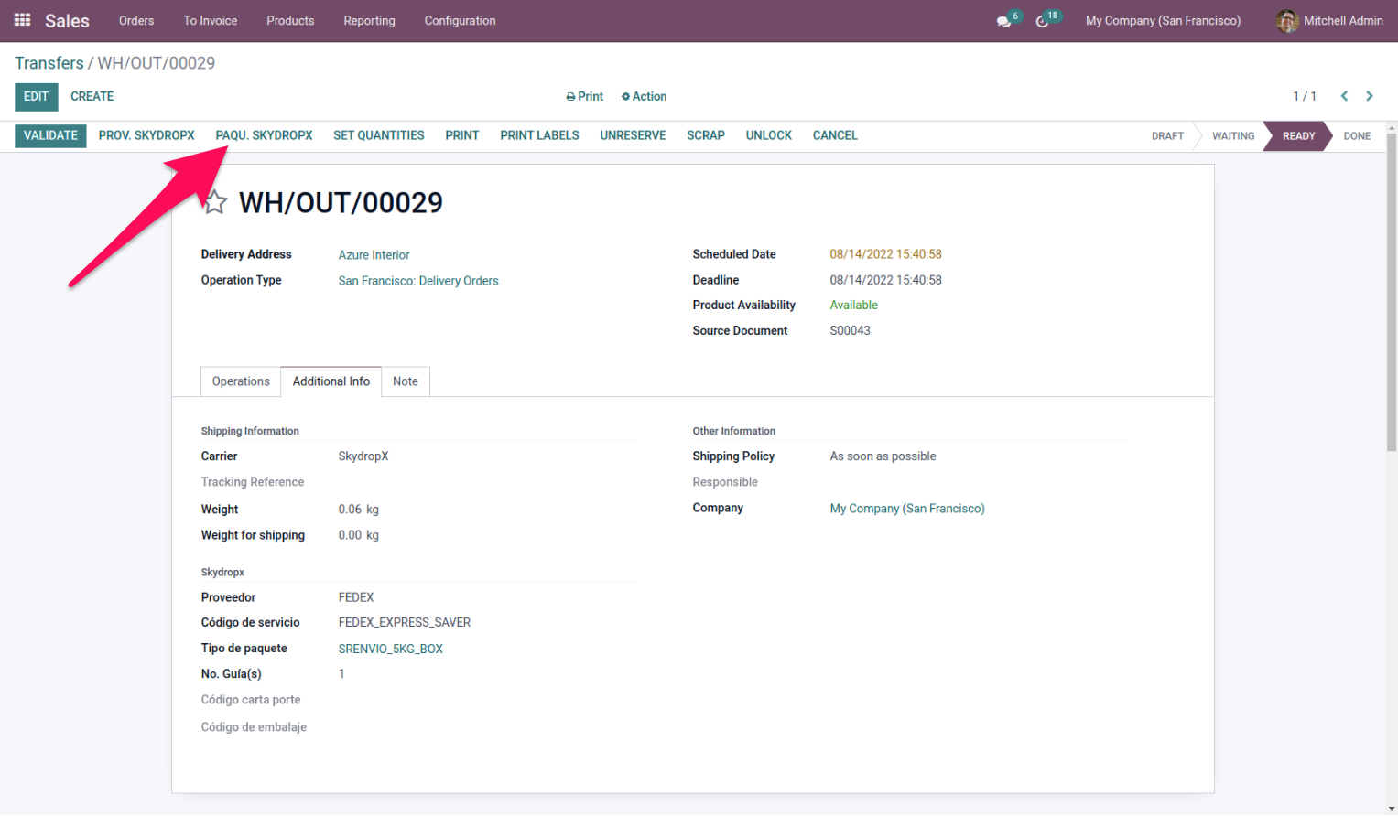Click Mitchell Admin user avatar

point(1287,21)
